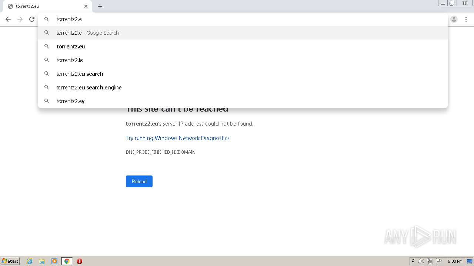Click the search icon beside 'torrentz.eu' suggestion
Image resolution: width=474 pixels, height=266 pixels.
(47, 47)
